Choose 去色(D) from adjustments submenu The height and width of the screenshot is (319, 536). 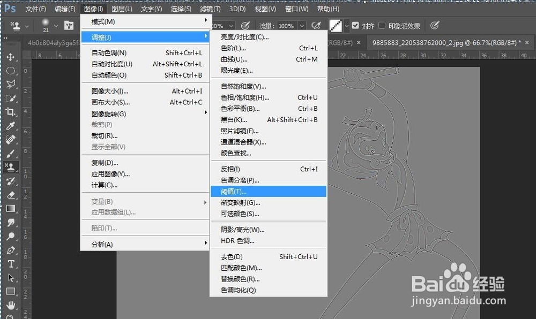click(x=269, y=256)
